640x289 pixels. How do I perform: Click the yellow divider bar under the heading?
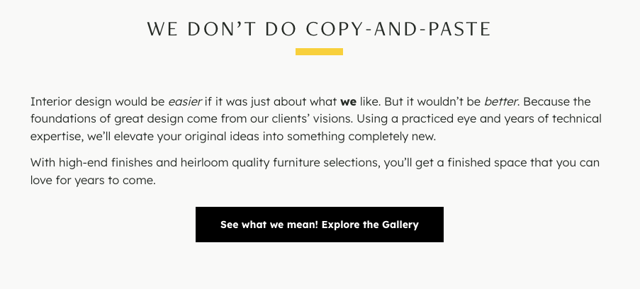[319, 52]
